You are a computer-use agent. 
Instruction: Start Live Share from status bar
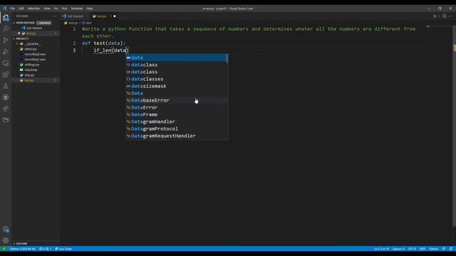pos(63,249)
